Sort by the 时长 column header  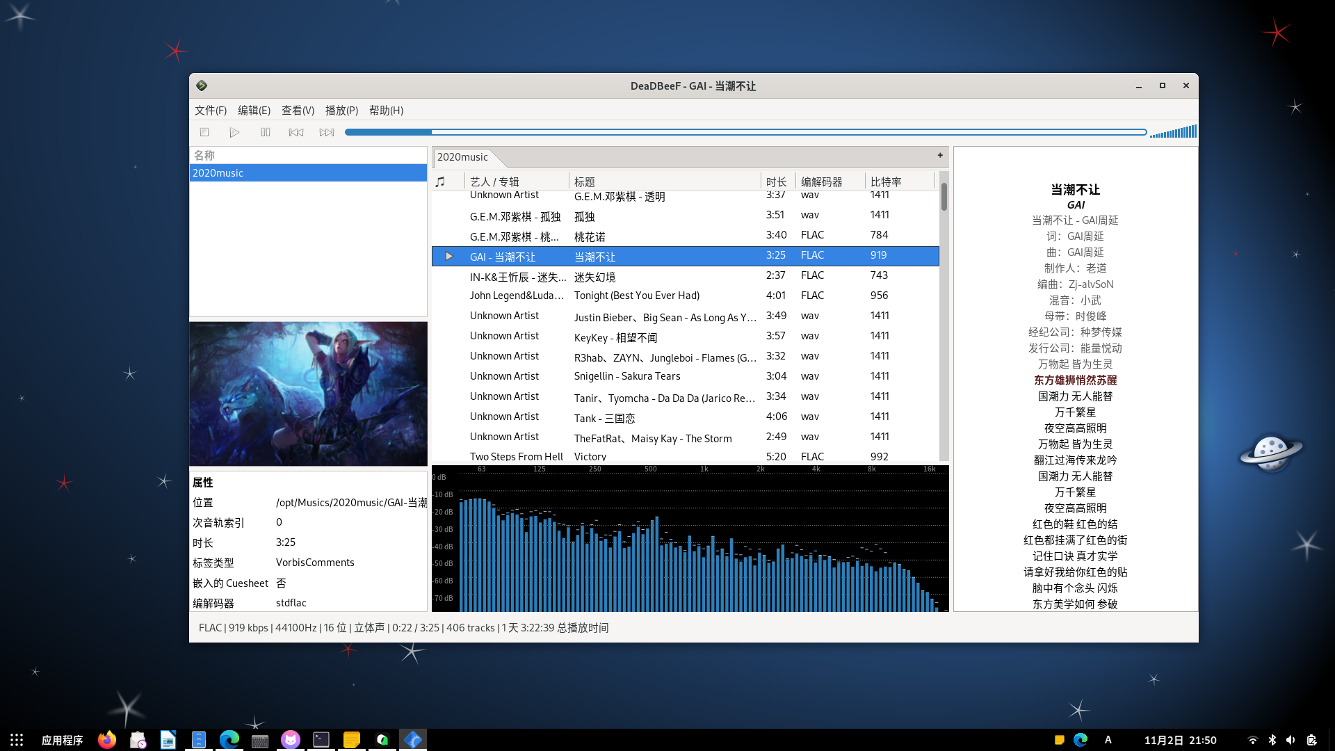(x=776, y=181)
